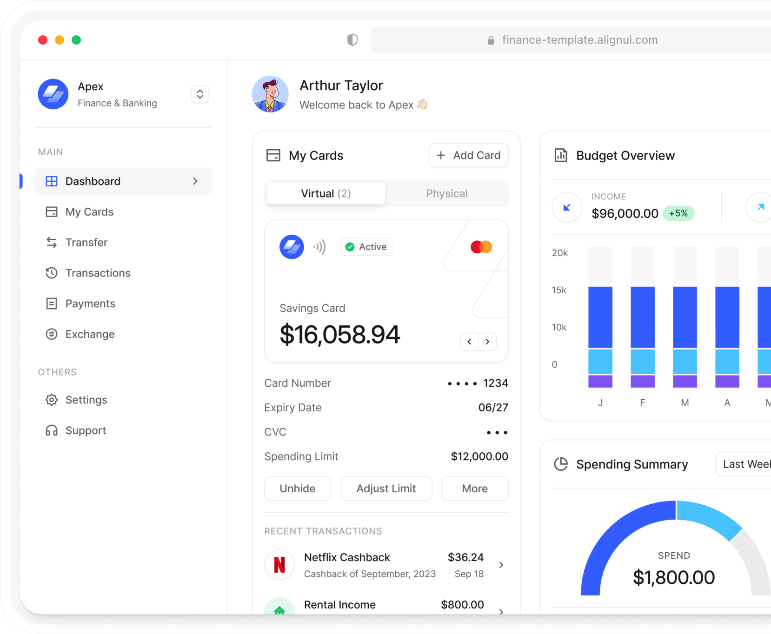Click the Mastercard logo on the card
The height and width of the screenshot is (634, 771).
click(481, 247)
